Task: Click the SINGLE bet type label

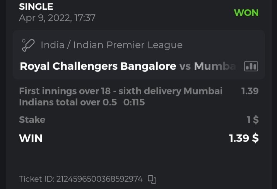Action: 36,7
